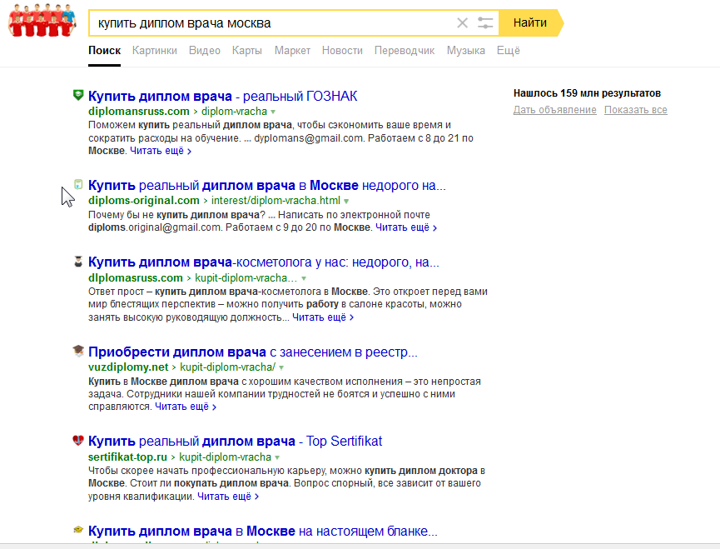Click the dlplomasruss.com domain link
720x549 pixels.
tap(136, 278)
